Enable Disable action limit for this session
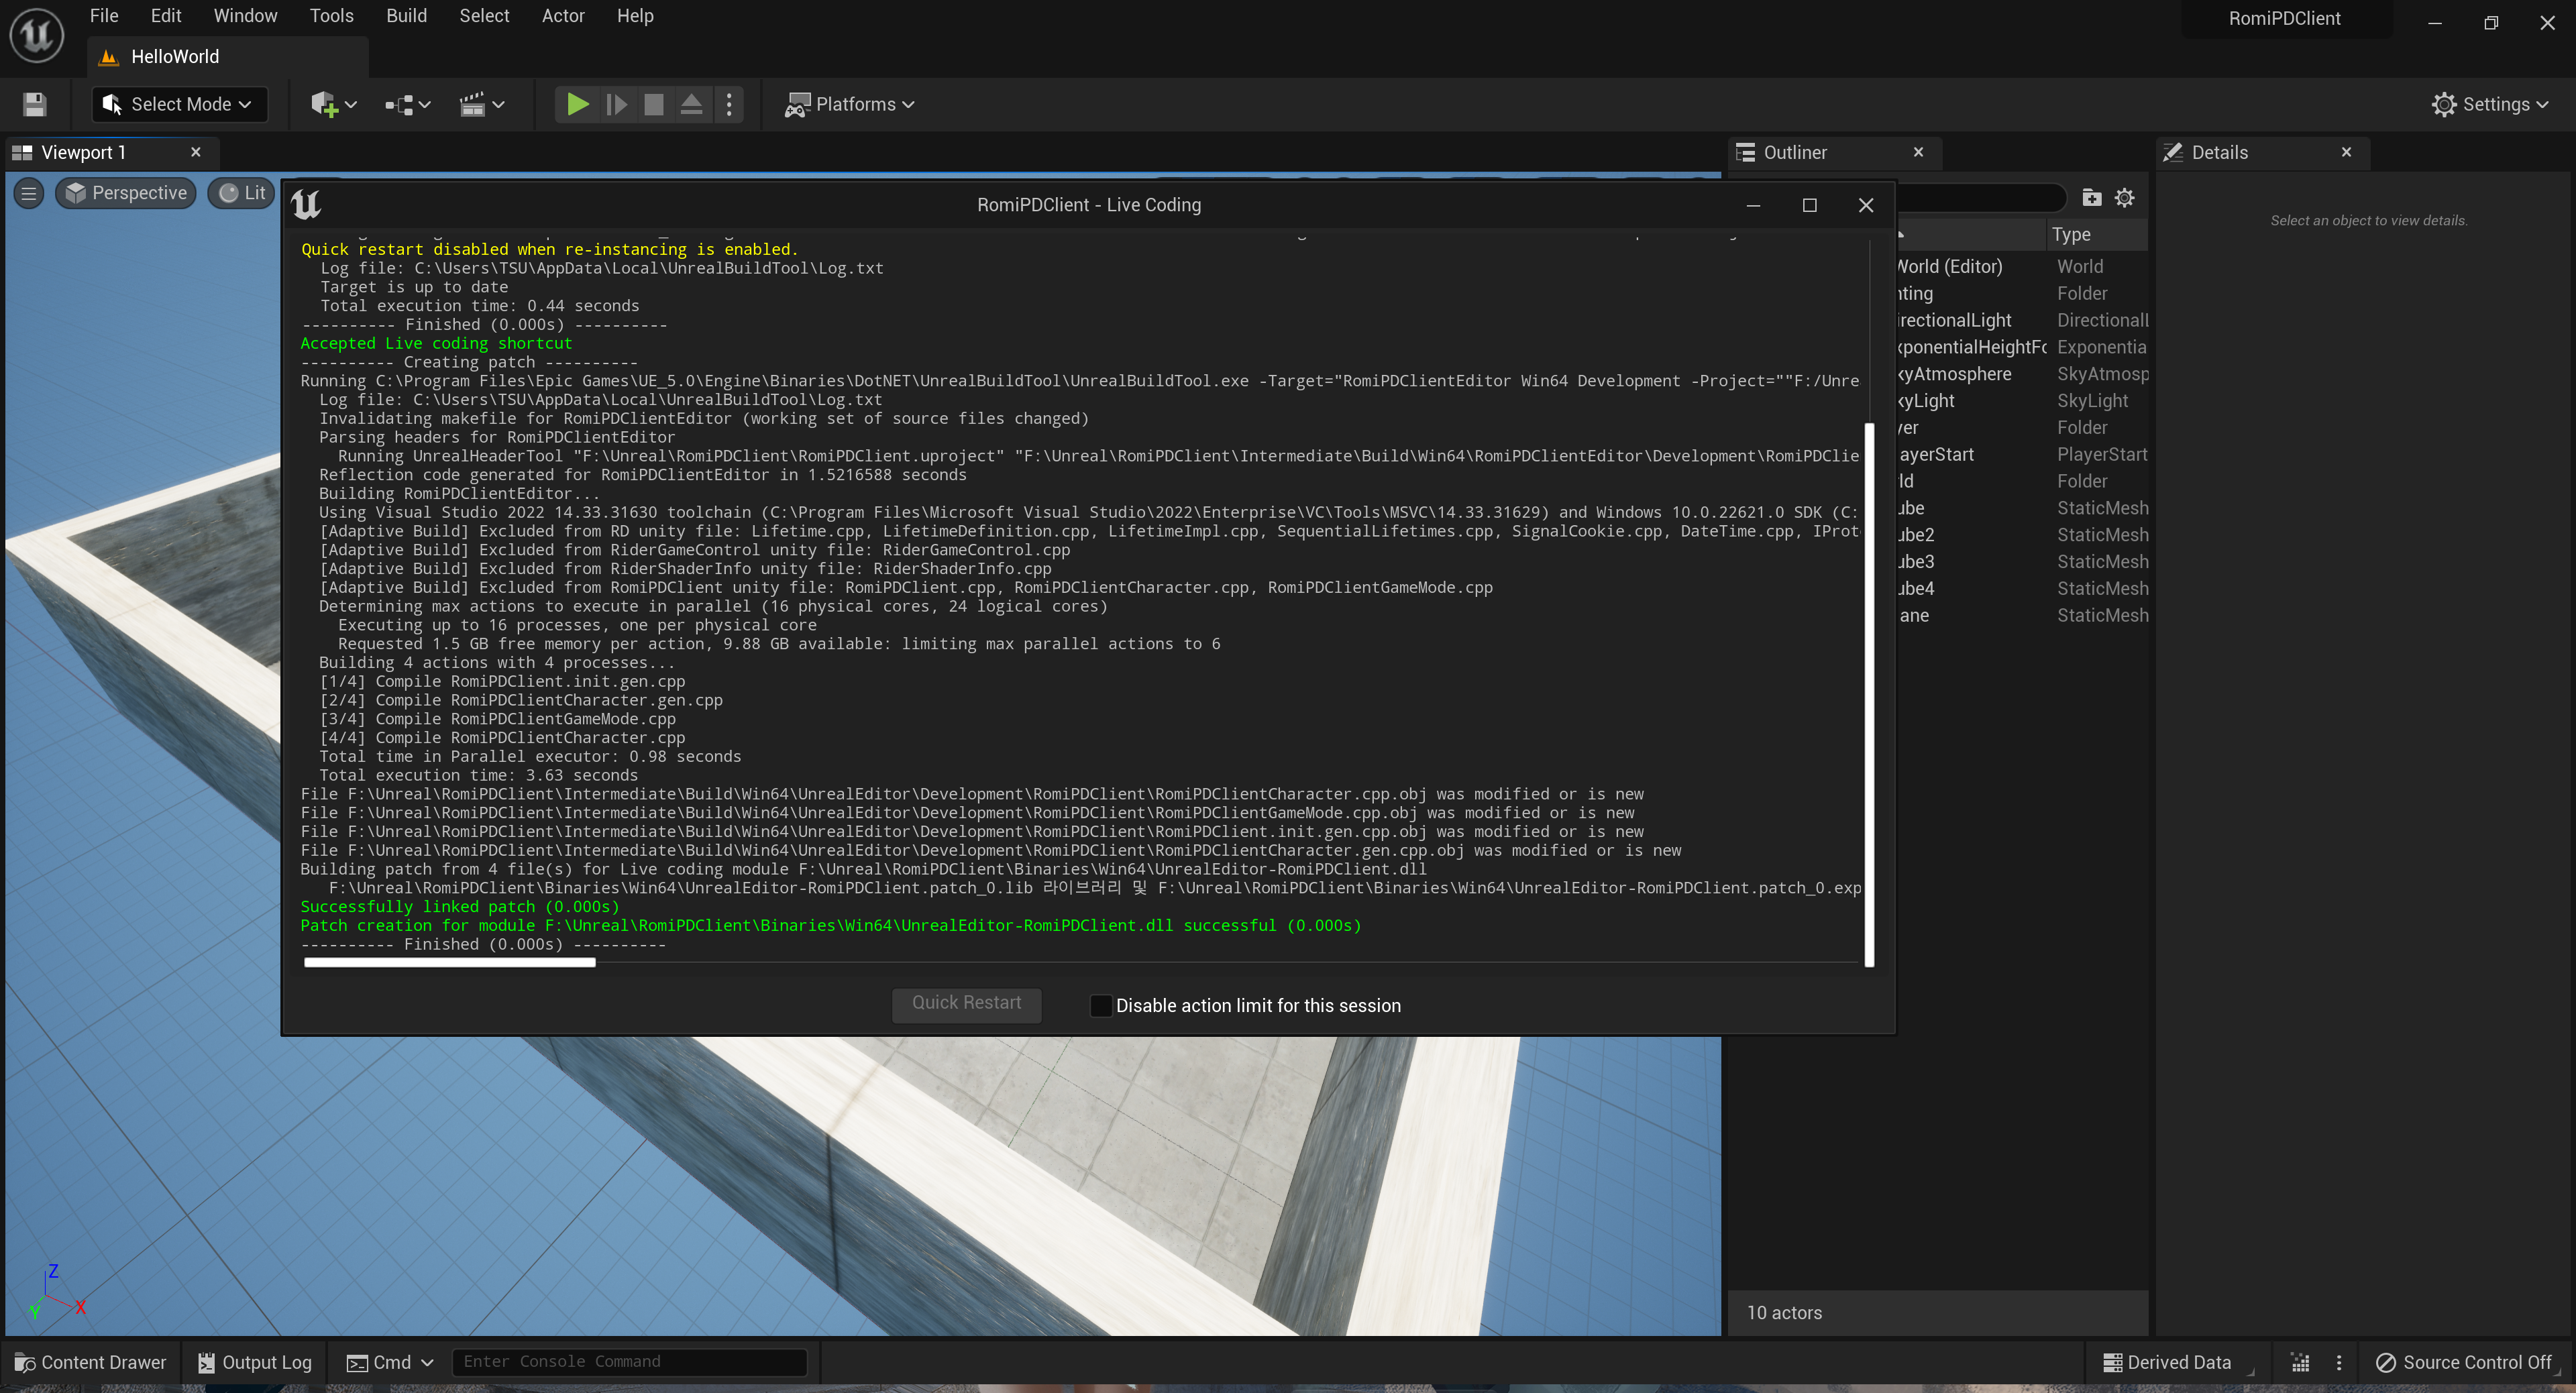The width and height of the screenshot is (2576, 1393). coord(1101,1005)
